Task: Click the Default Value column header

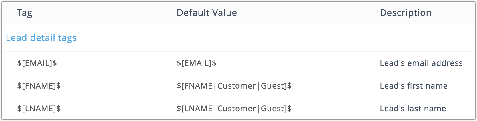Action: (207, 13)
